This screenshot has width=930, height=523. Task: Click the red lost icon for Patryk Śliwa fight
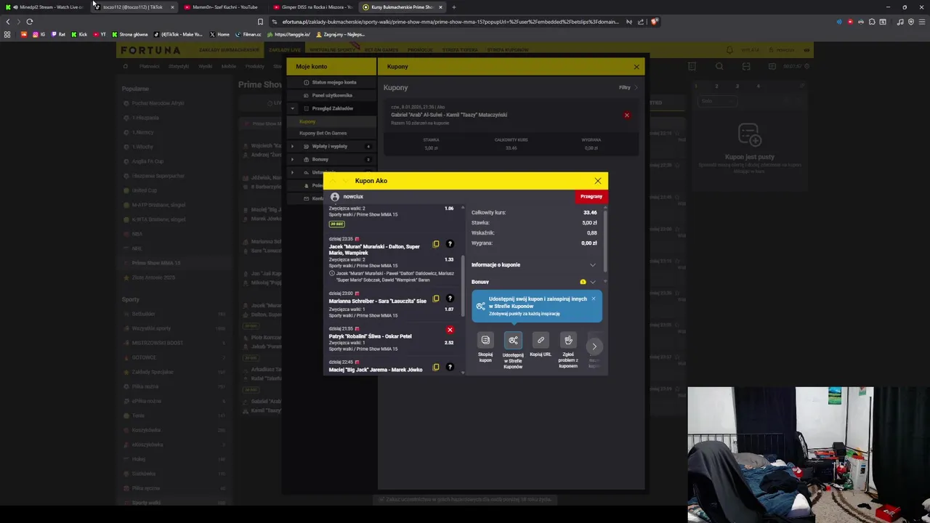pyautogui.click(x=450, y=330)
